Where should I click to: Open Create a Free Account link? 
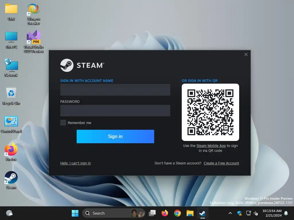(221, 163)
